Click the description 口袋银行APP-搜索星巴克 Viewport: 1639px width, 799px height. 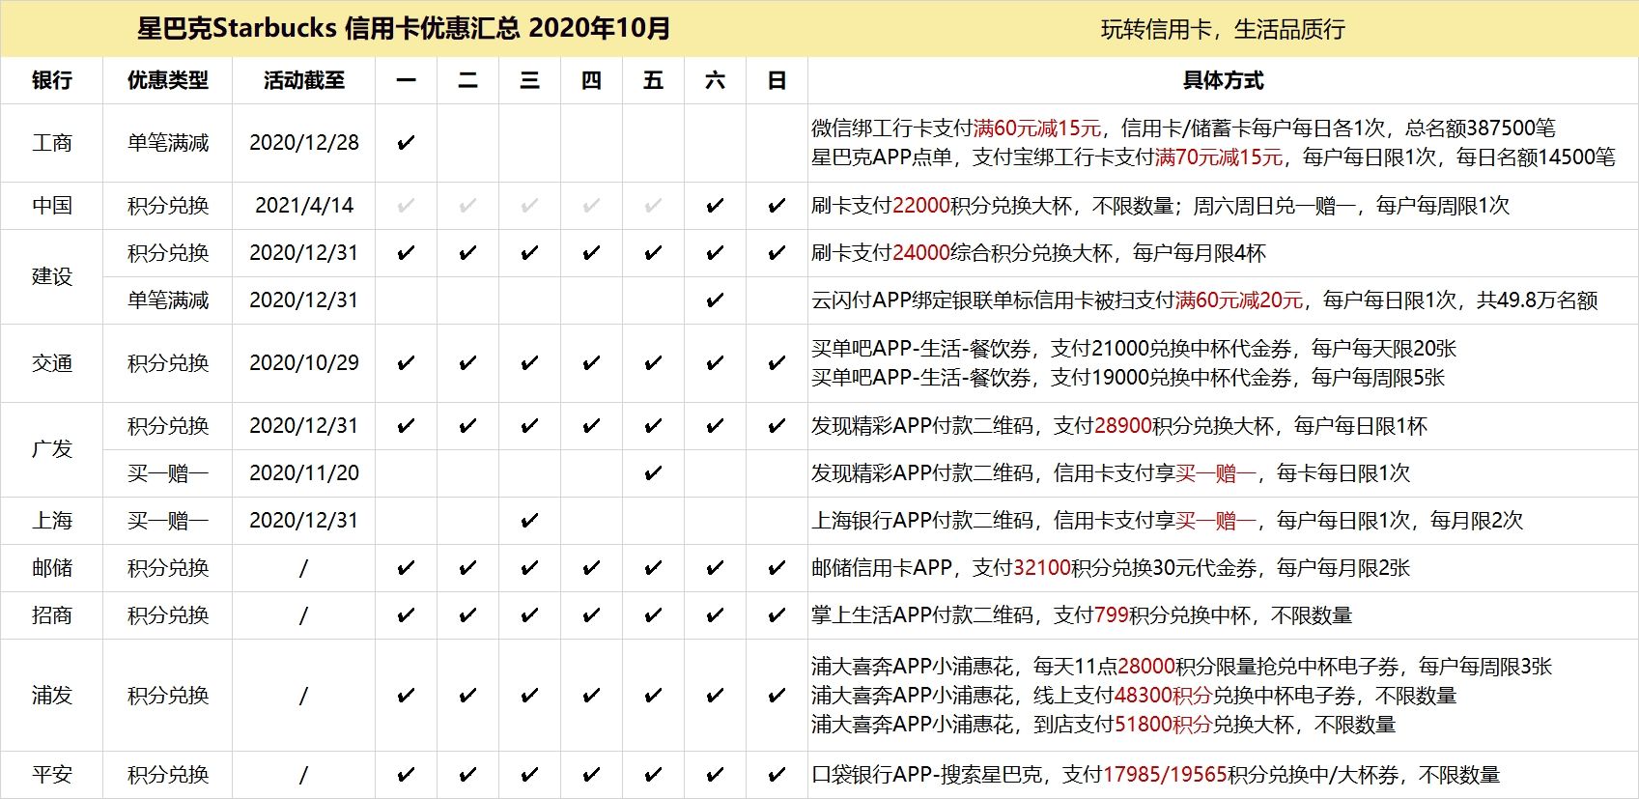tap(1155, 775)
